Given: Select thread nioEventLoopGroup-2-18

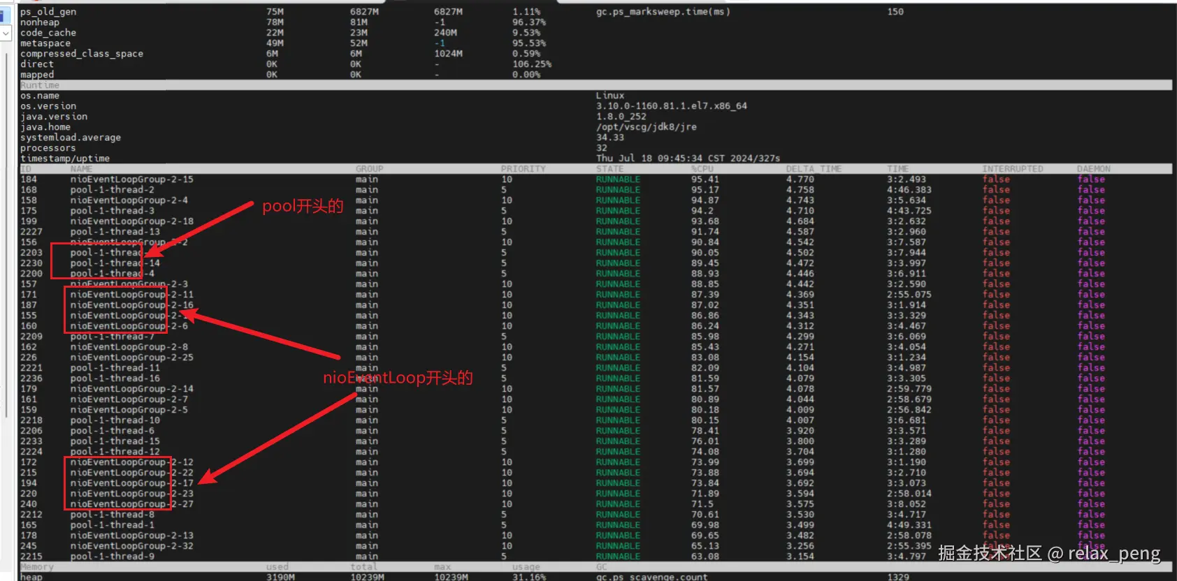Looking at the screenshot, I should point(131,221).
